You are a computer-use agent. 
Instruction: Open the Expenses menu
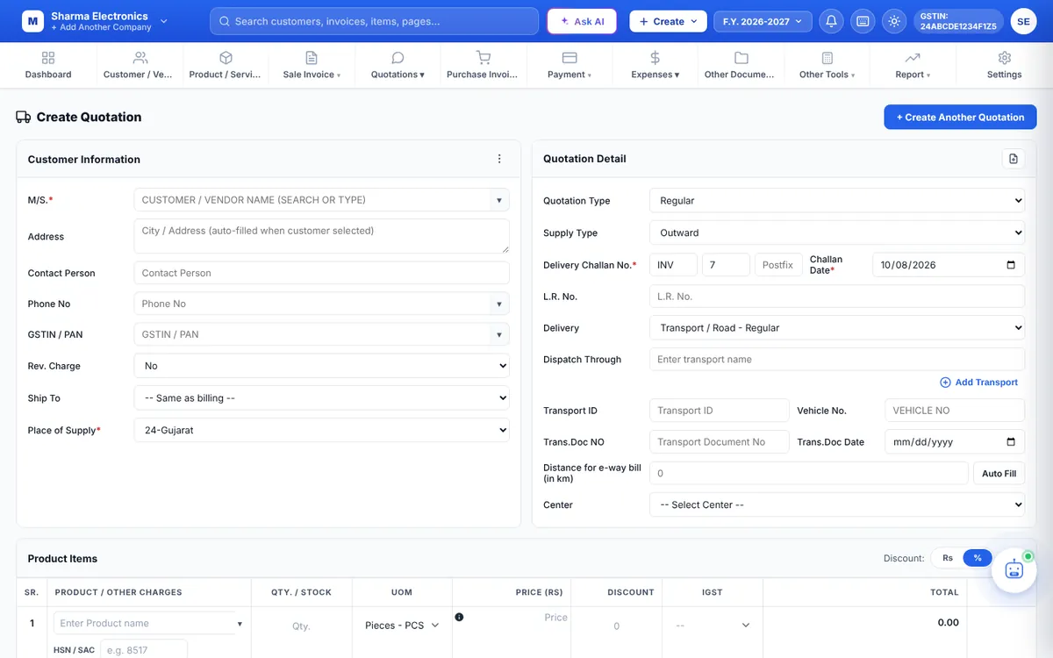(x=655, y=65)
